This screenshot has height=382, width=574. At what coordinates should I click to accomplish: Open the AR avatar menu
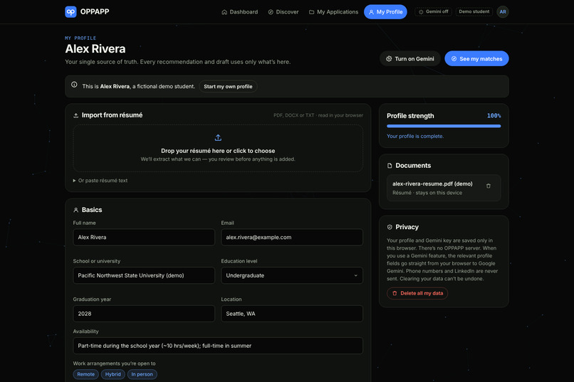(x=503, y=11)
